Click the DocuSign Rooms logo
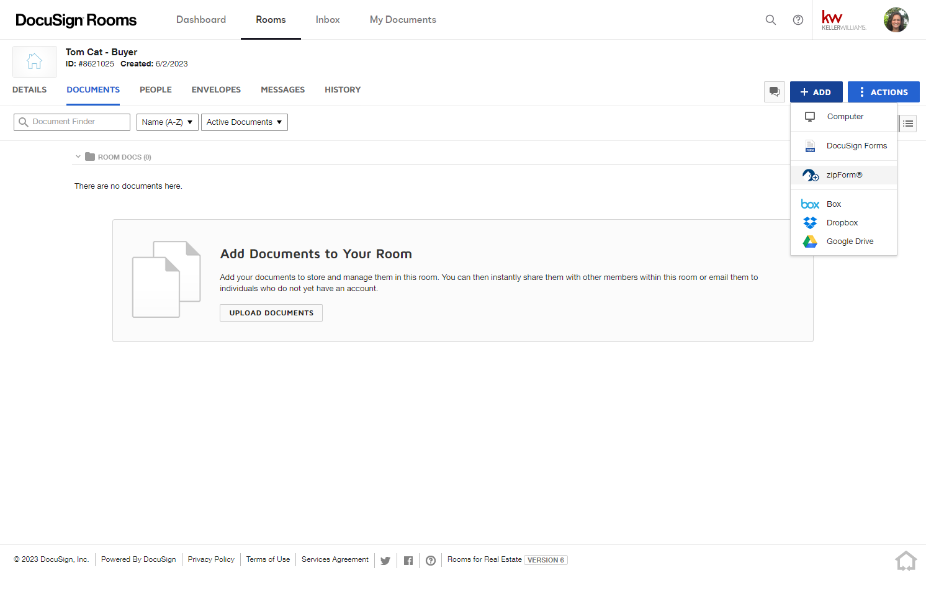 [x=76, y=20]
